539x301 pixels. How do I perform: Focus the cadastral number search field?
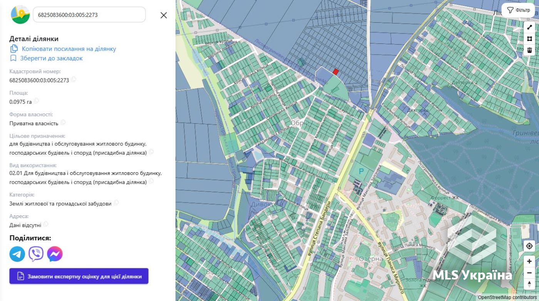pos(89,15)
